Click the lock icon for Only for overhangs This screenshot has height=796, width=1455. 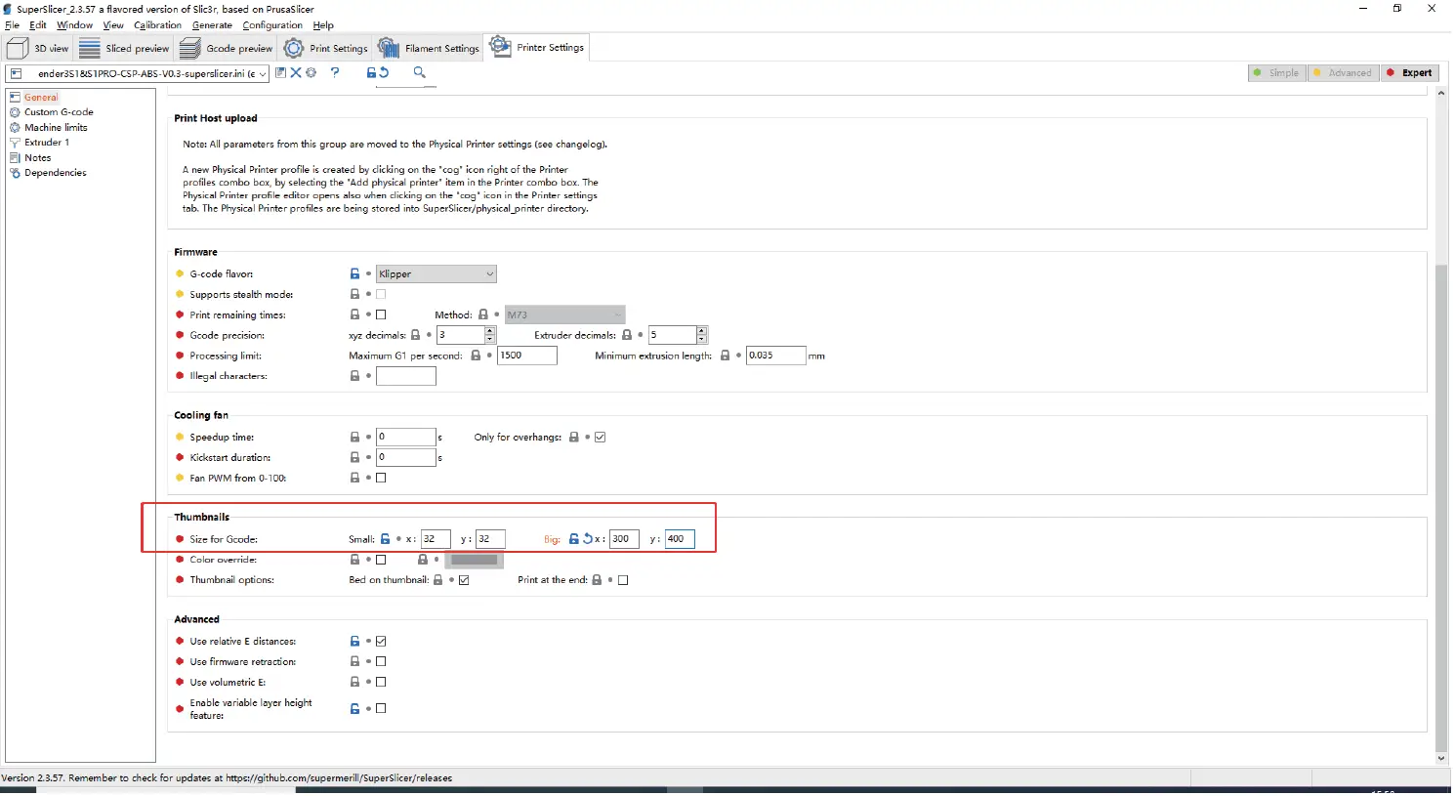click(574, 438)
